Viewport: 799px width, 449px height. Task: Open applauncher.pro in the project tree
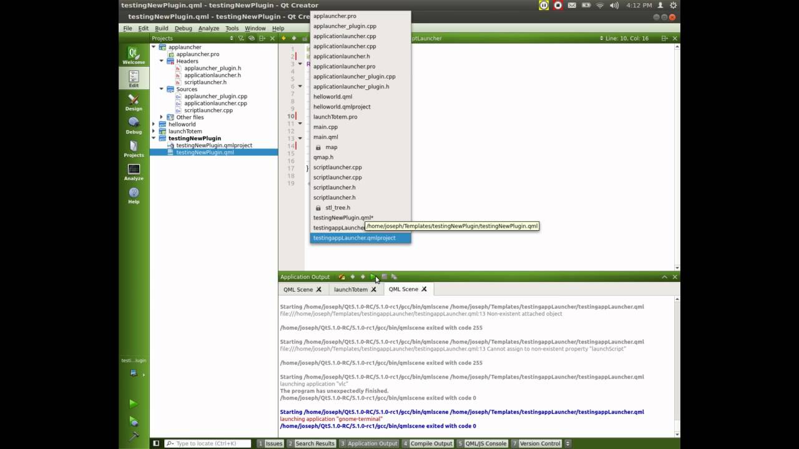tap(197, 54)
